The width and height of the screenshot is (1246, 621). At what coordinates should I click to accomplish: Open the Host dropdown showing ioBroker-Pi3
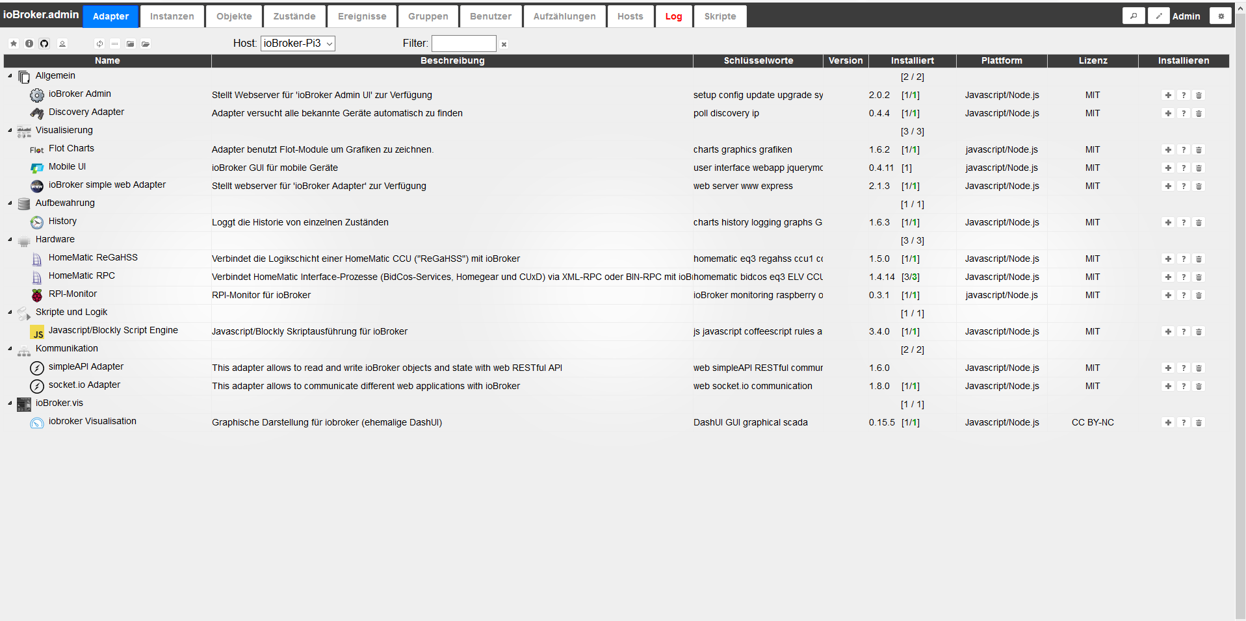[298, 44]
